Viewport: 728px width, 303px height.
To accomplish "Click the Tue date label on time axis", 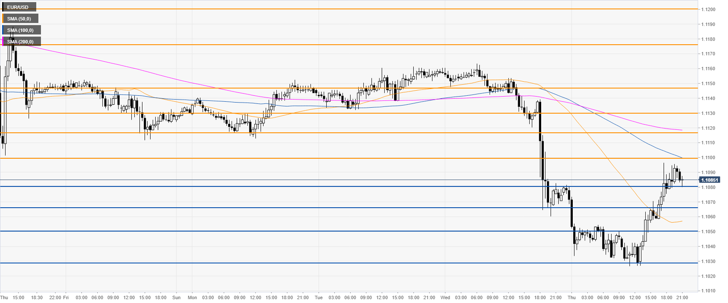I will click(x=319, y=297).
